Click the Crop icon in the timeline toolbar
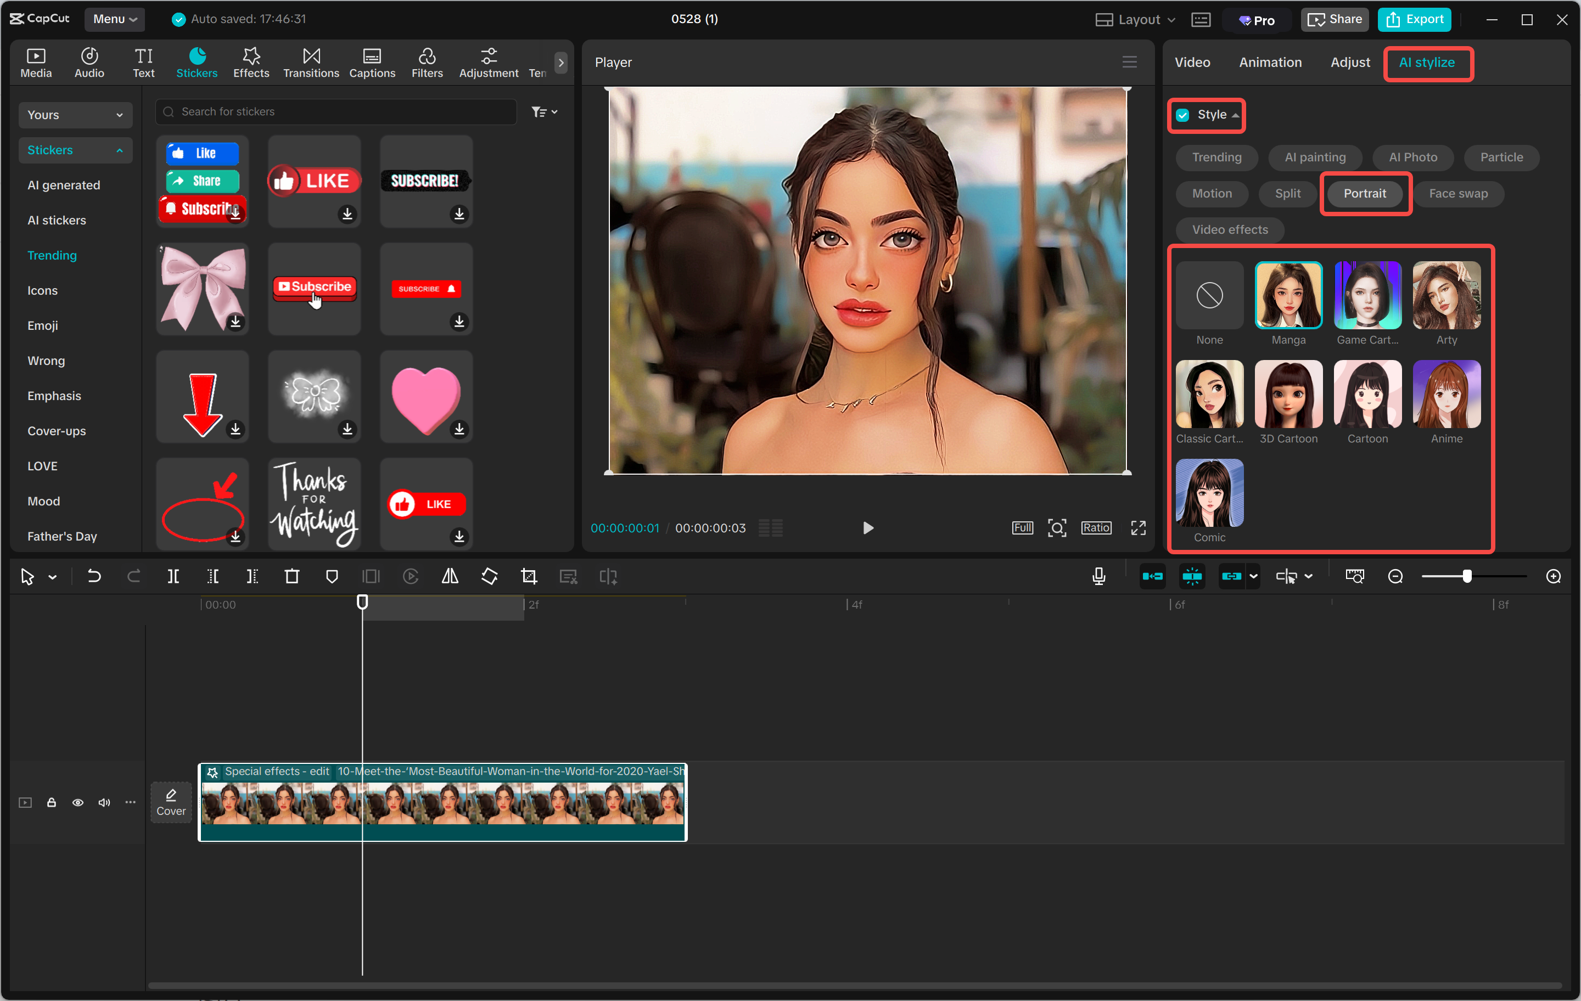 [x=529, y=576]
